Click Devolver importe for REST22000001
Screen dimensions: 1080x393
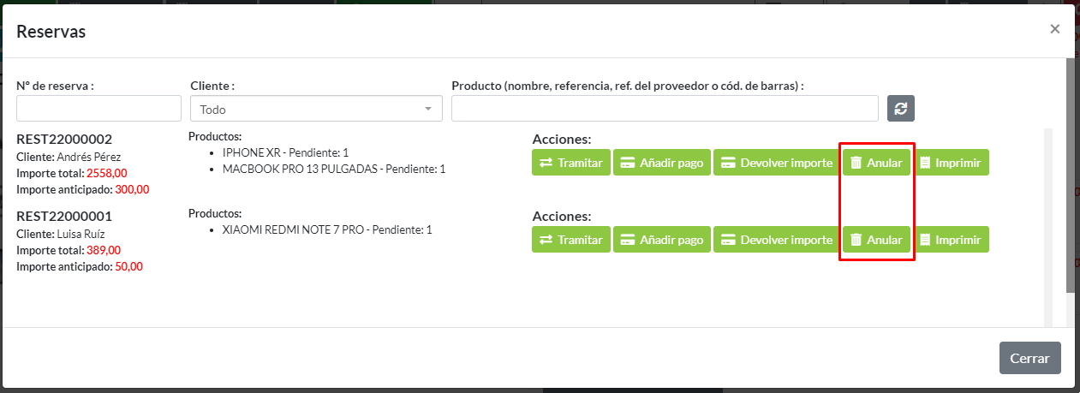coord(776,240)
